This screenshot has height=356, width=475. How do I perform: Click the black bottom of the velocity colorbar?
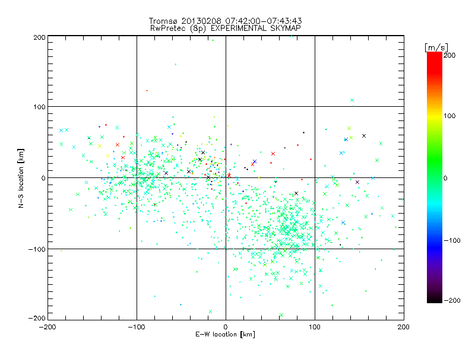435,299
